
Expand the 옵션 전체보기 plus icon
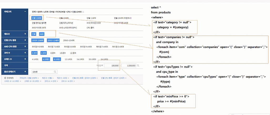(x=25, y=71)
